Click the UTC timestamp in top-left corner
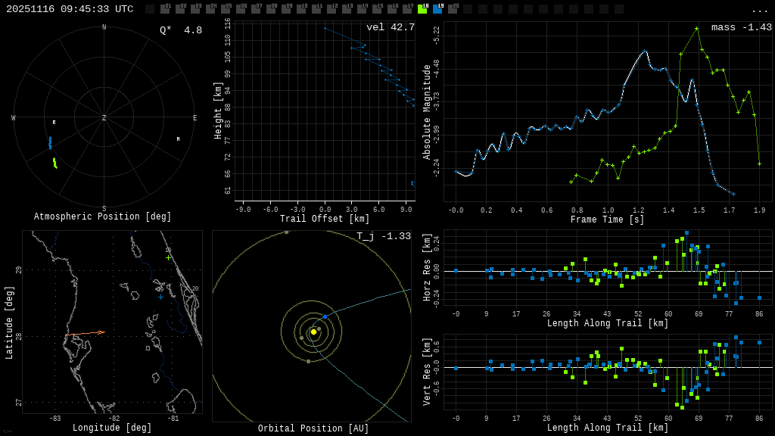This screenshot has height=436, width=775. (70, 9)
